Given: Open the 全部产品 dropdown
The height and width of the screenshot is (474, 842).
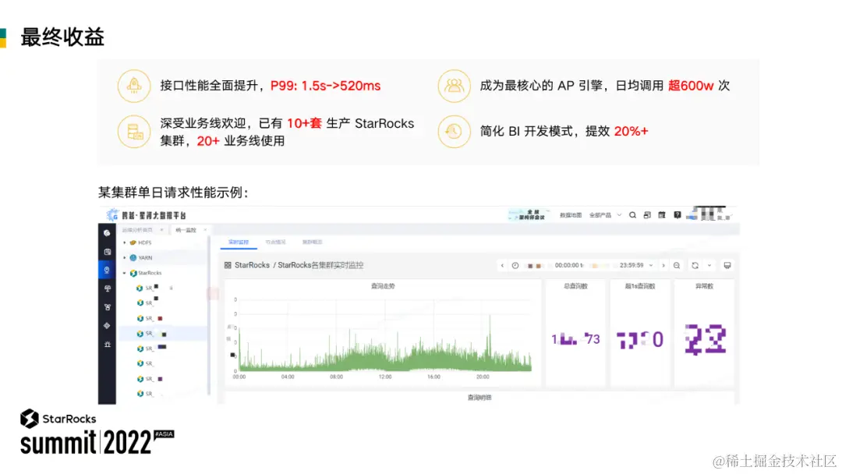Looking at the screenshot, I should click(x=605, y=215).
